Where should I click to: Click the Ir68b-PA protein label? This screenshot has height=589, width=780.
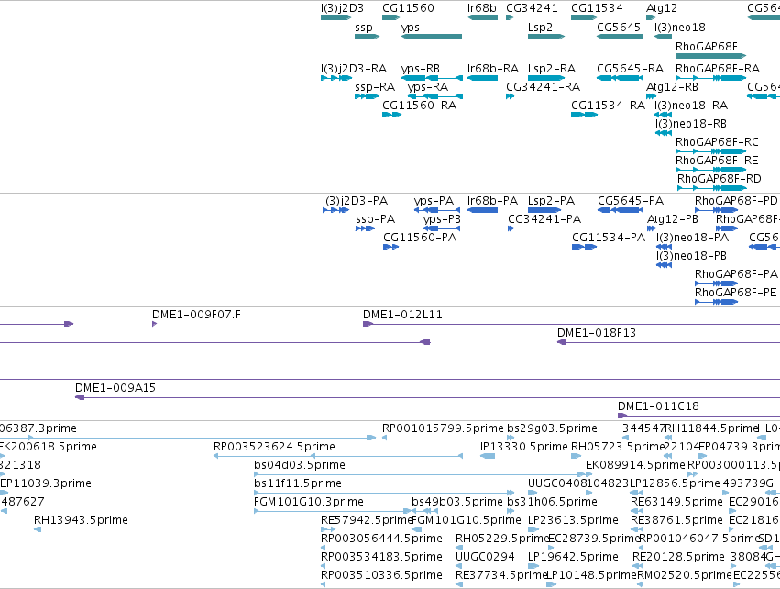[492, 201]
